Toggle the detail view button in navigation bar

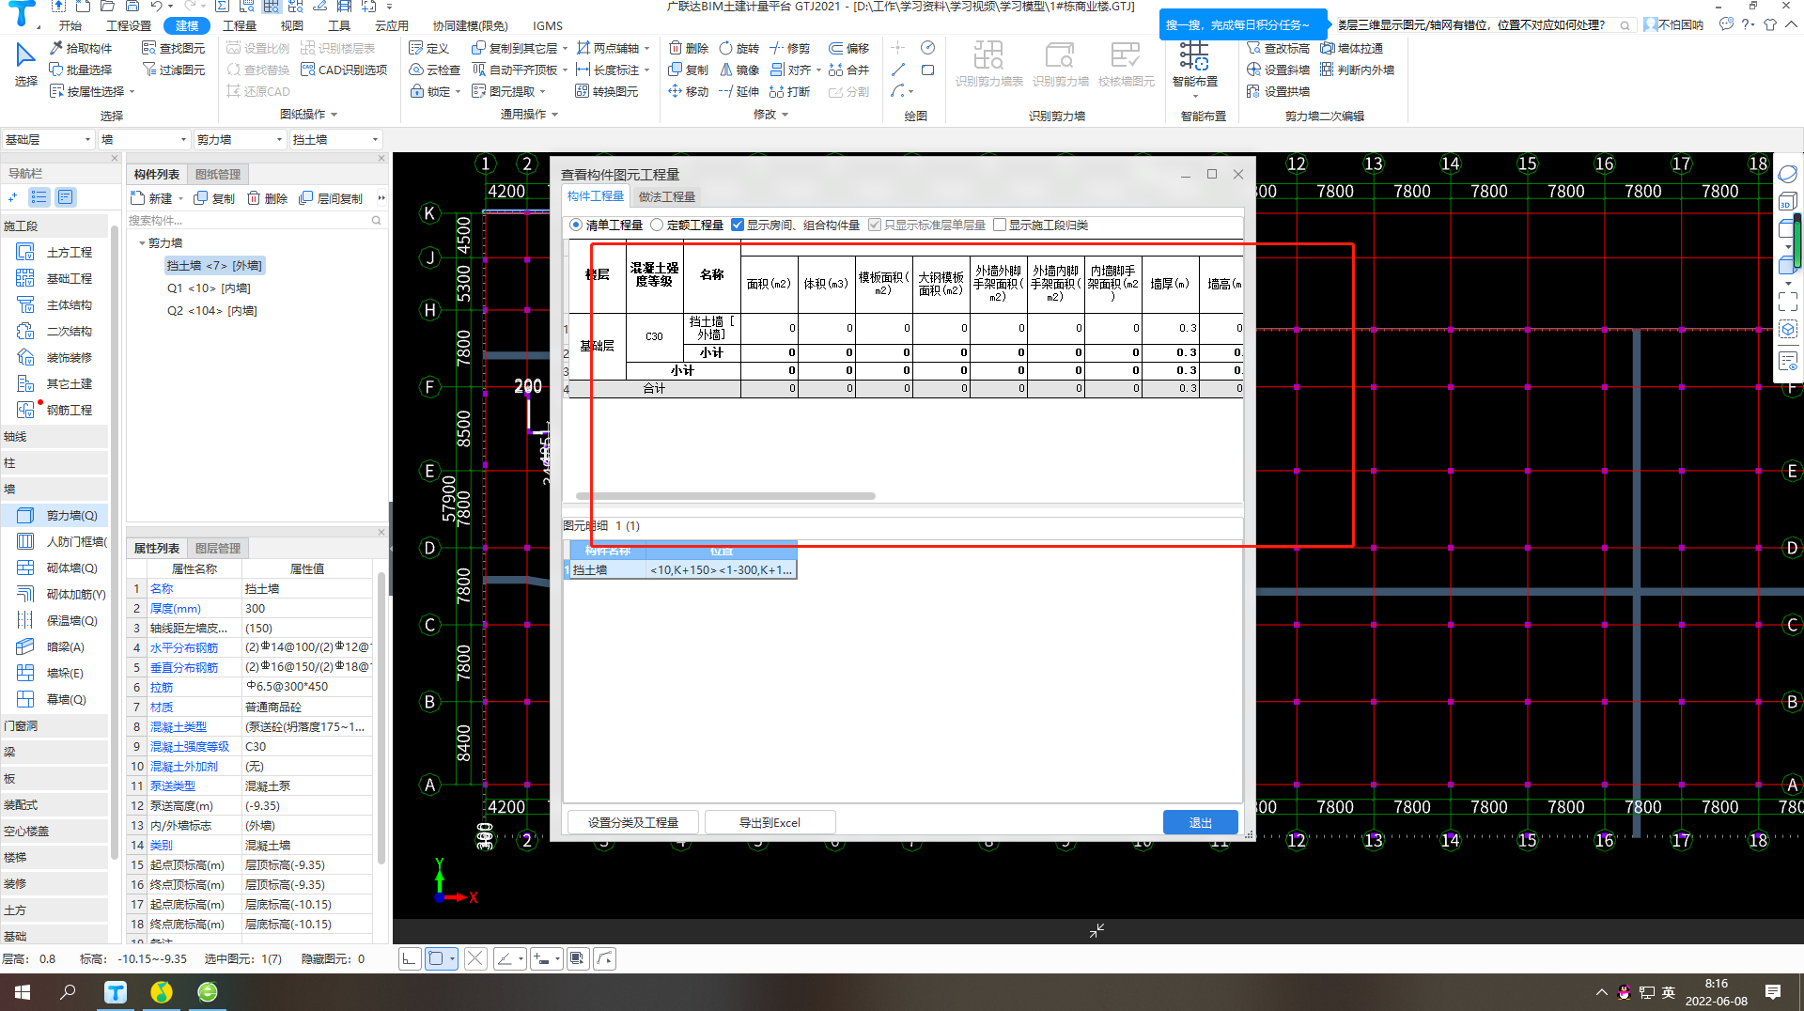point(65,197)
